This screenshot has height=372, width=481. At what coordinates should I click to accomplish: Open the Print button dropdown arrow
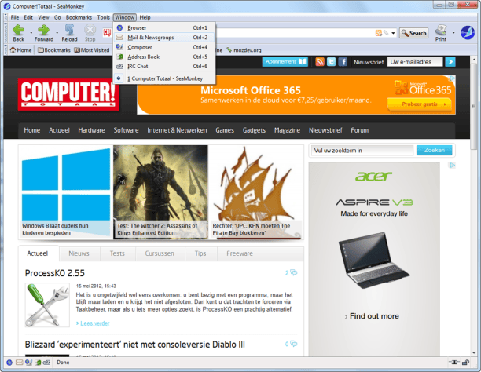[453, 32]
